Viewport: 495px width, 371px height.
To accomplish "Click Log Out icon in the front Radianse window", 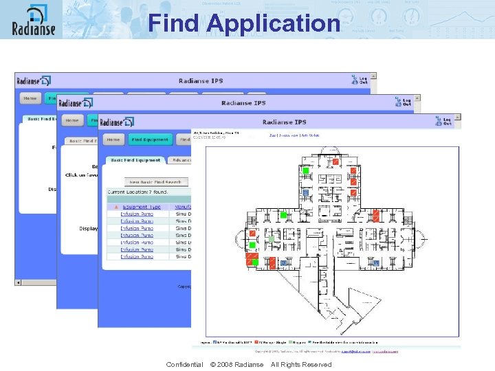I will [443, 121].
